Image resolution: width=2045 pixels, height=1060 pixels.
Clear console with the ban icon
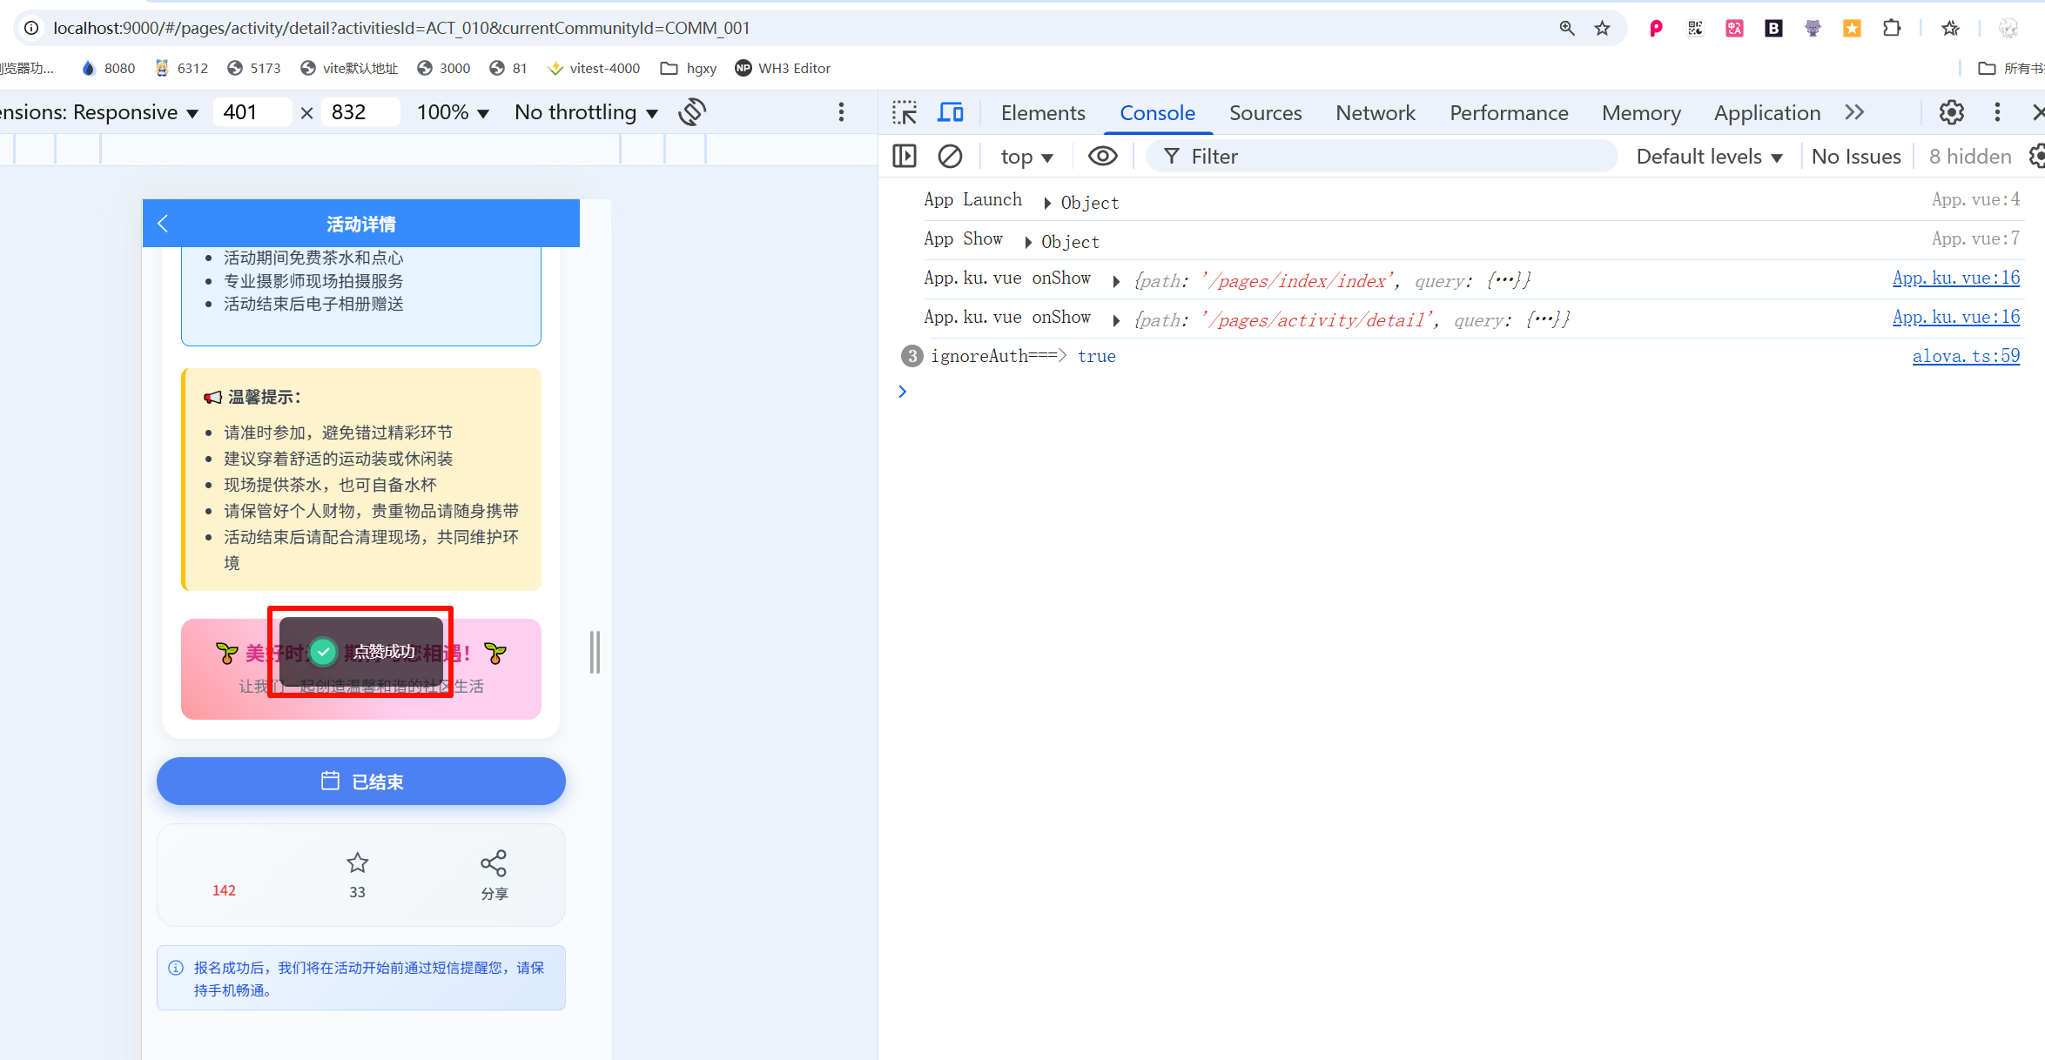pos(950,157)
